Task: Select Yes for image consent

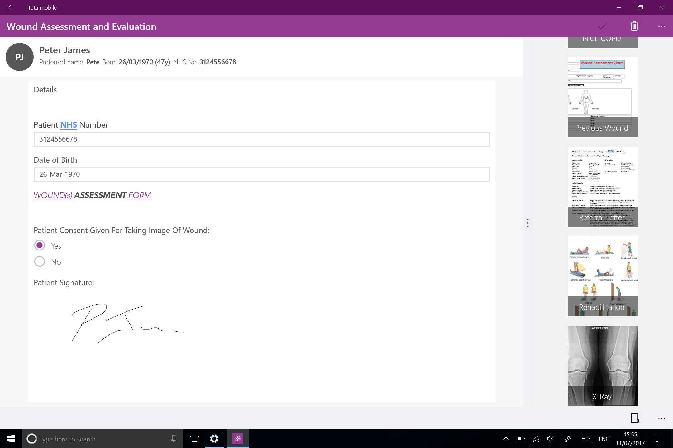Action: point(40,245)
